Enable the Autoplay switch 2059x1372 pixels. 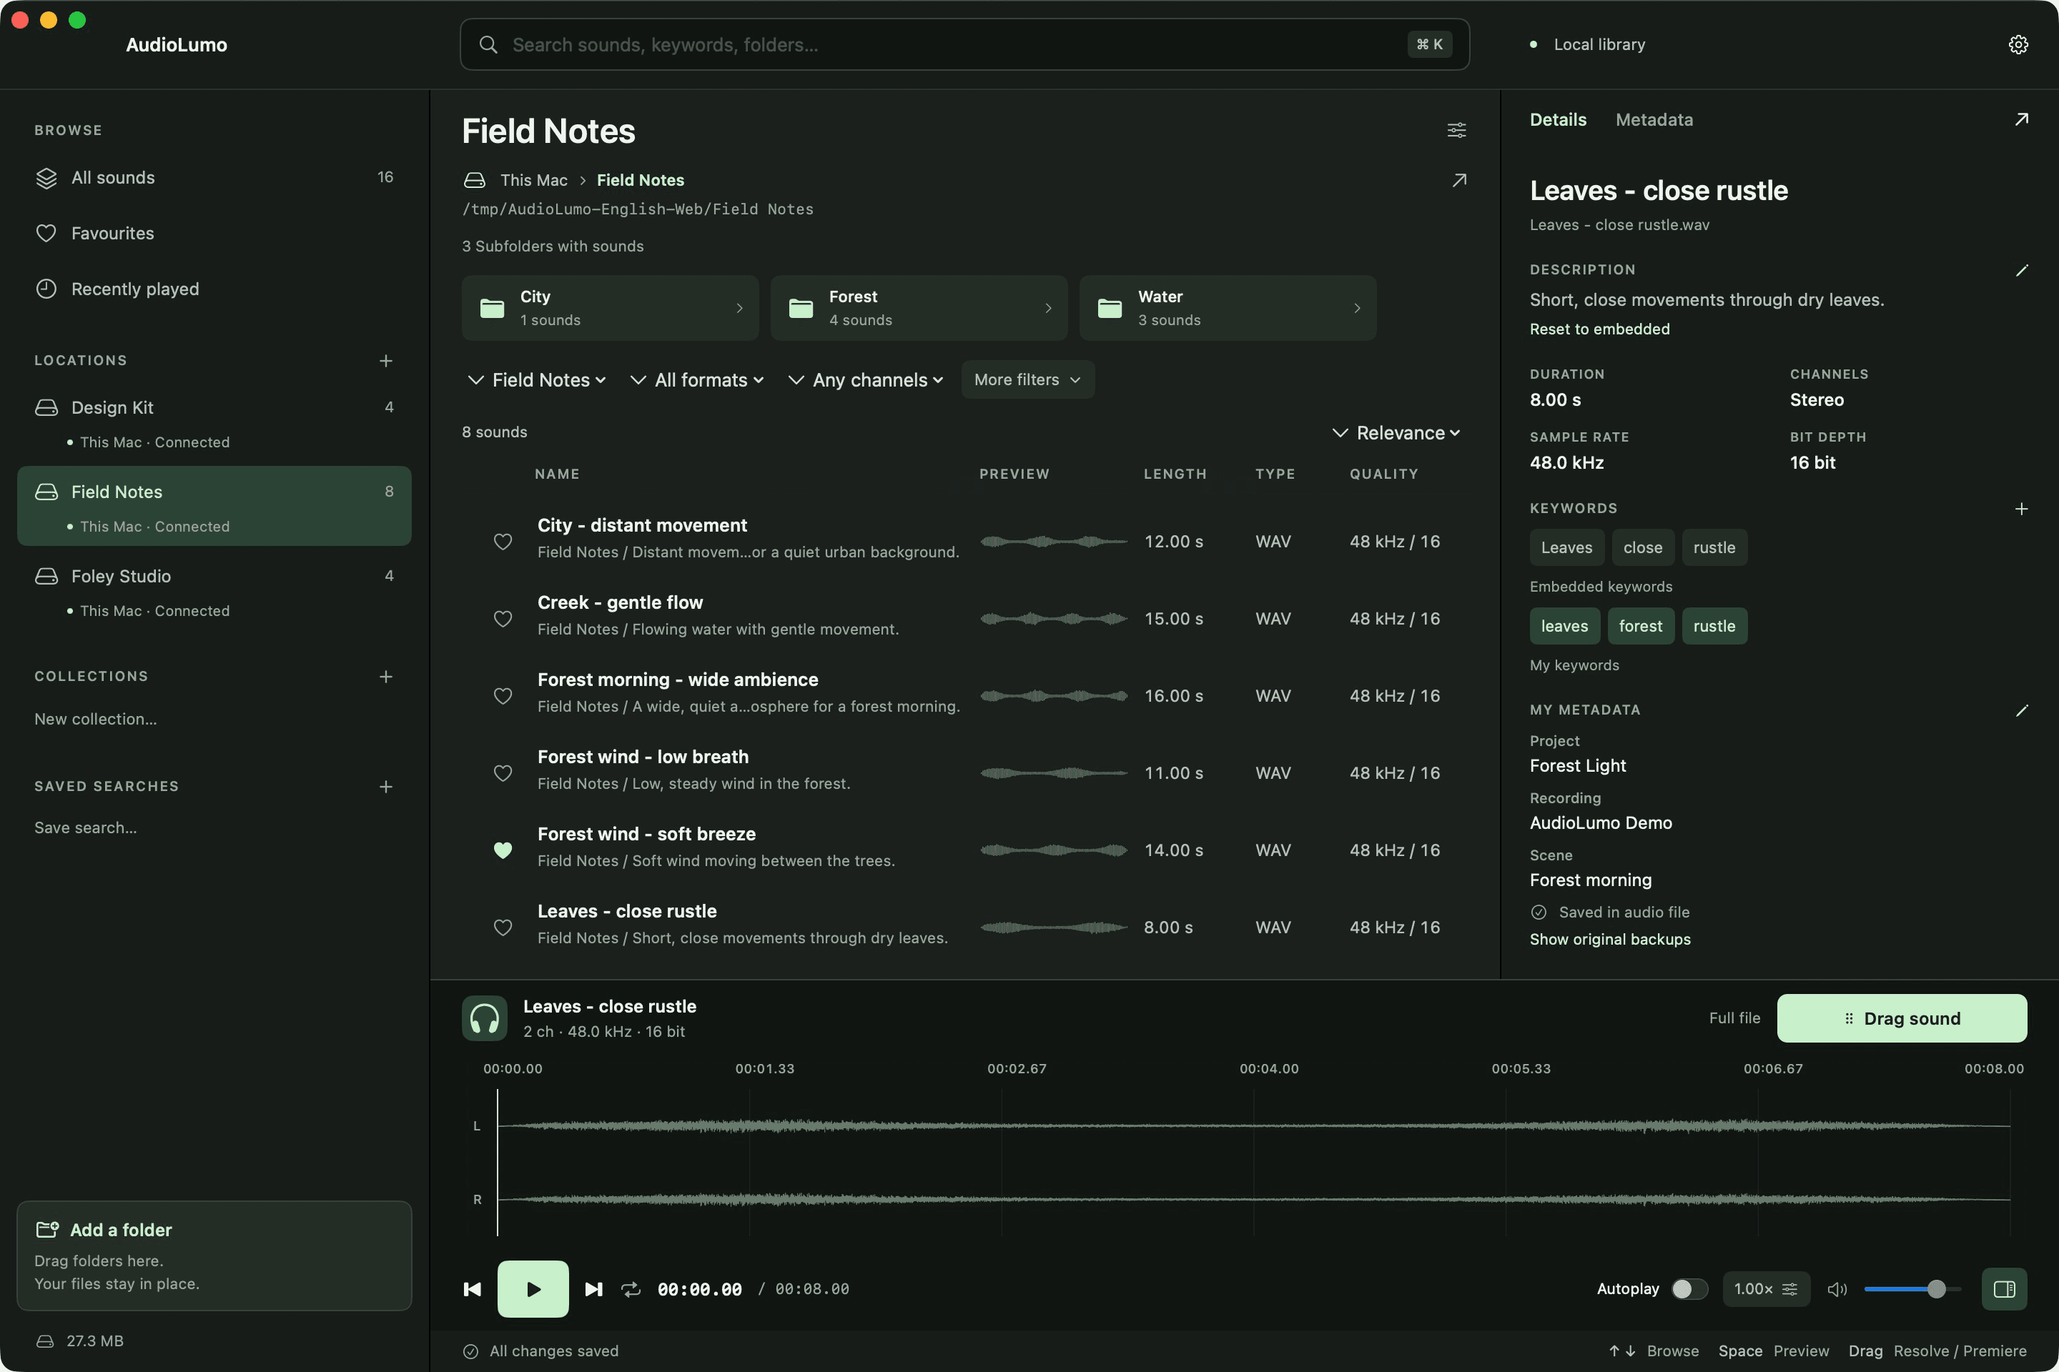click(x=1689, y=1289)
